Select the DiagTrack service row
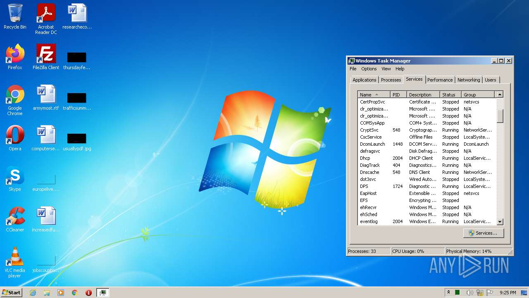Image resolution: width=529 pixels, height=298 pixels. 427,165
